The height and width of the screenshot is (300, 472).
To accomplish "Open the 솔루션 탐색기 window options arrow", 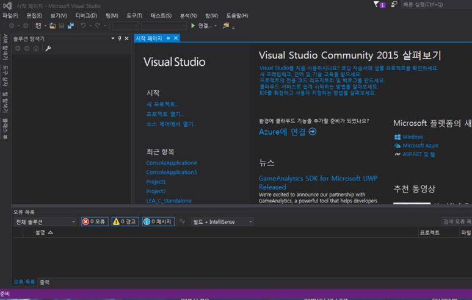I will [x=112, y=38].
